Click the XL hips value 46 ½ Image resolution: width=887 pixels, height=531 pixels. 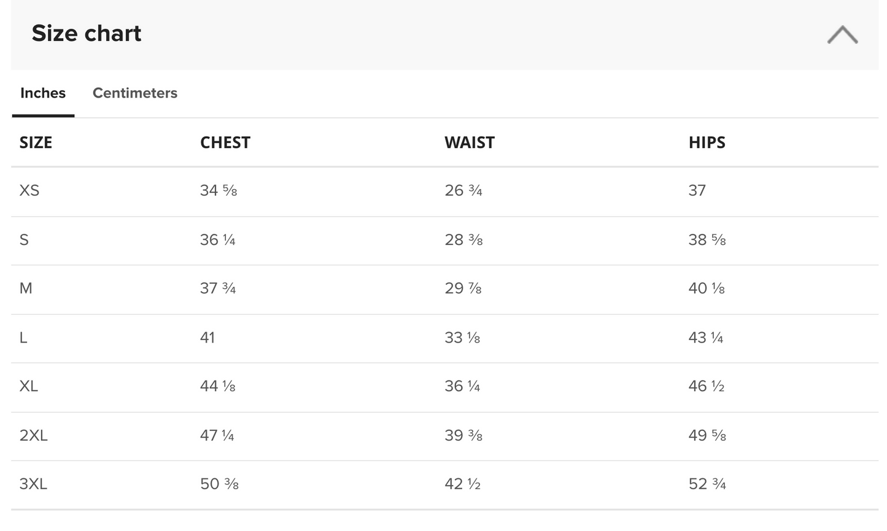coord(707,386)
